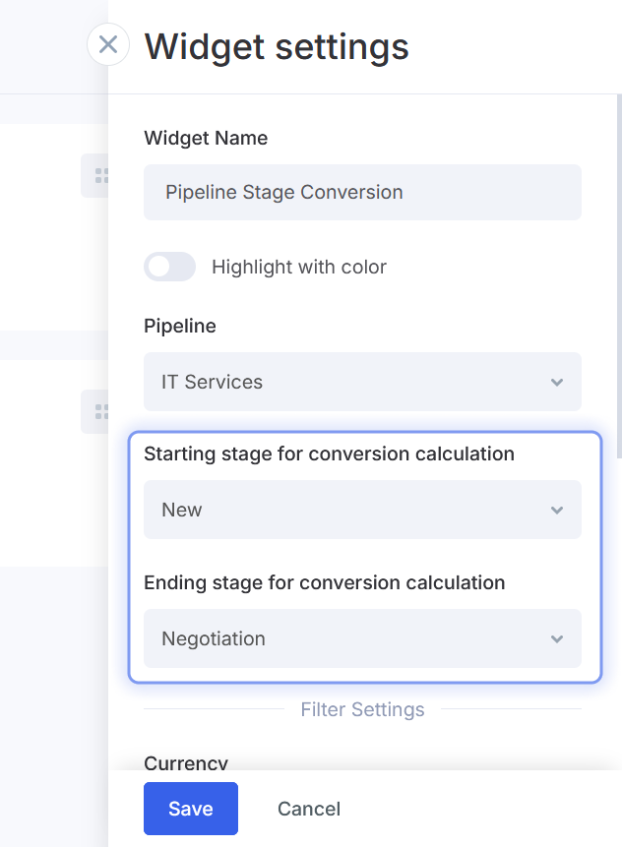Save the widget settings
622x847 pixels.
[191, 809]
